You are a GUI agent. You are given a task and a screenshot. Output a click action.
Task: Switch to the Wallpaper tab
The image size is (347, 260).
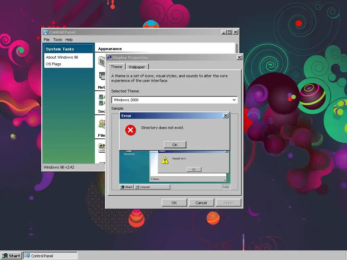(x=137, y=67)
